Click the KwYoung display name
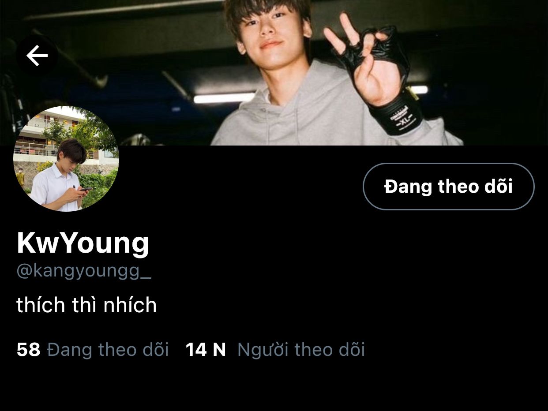The height and width of the screenshot is (411, 548). point(83,243)
